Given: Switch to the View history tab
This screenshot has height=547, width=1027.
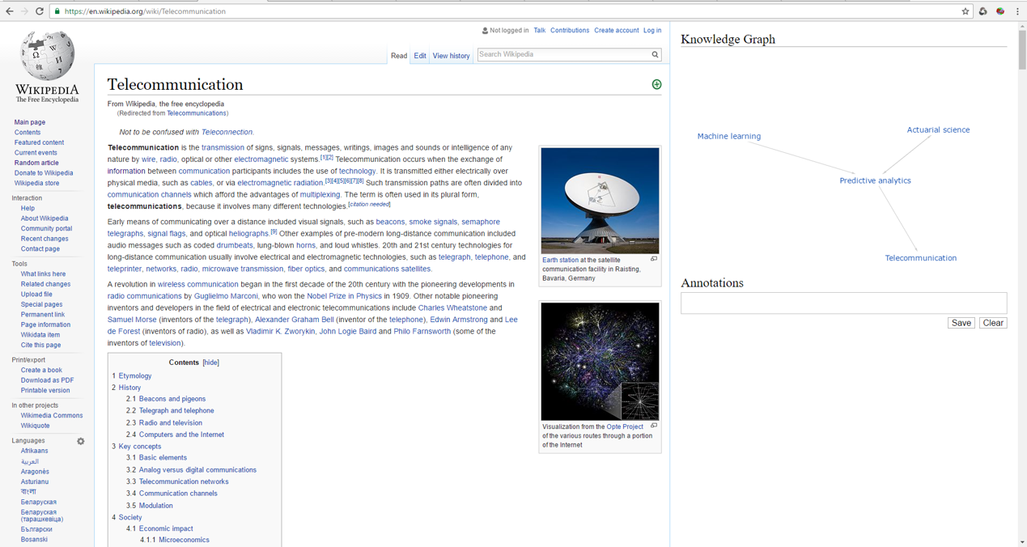Looking at the screenshot, I should tap(451, 56).
